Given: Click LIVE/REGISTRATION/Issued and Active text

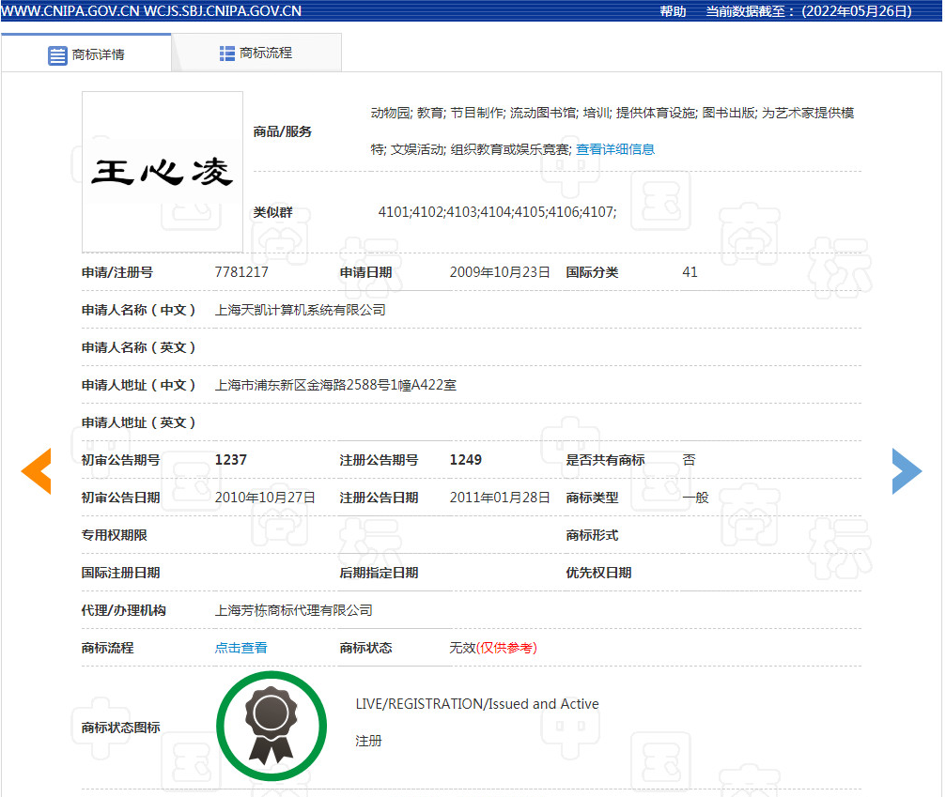Looking at the screenshot, I should [x=477, y=703].
